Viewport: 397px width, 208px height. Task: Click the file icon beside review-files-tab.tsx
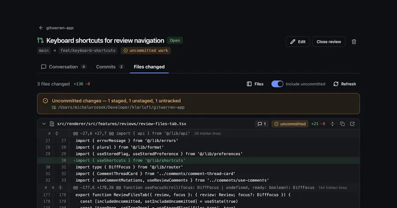tap(52, 124)
